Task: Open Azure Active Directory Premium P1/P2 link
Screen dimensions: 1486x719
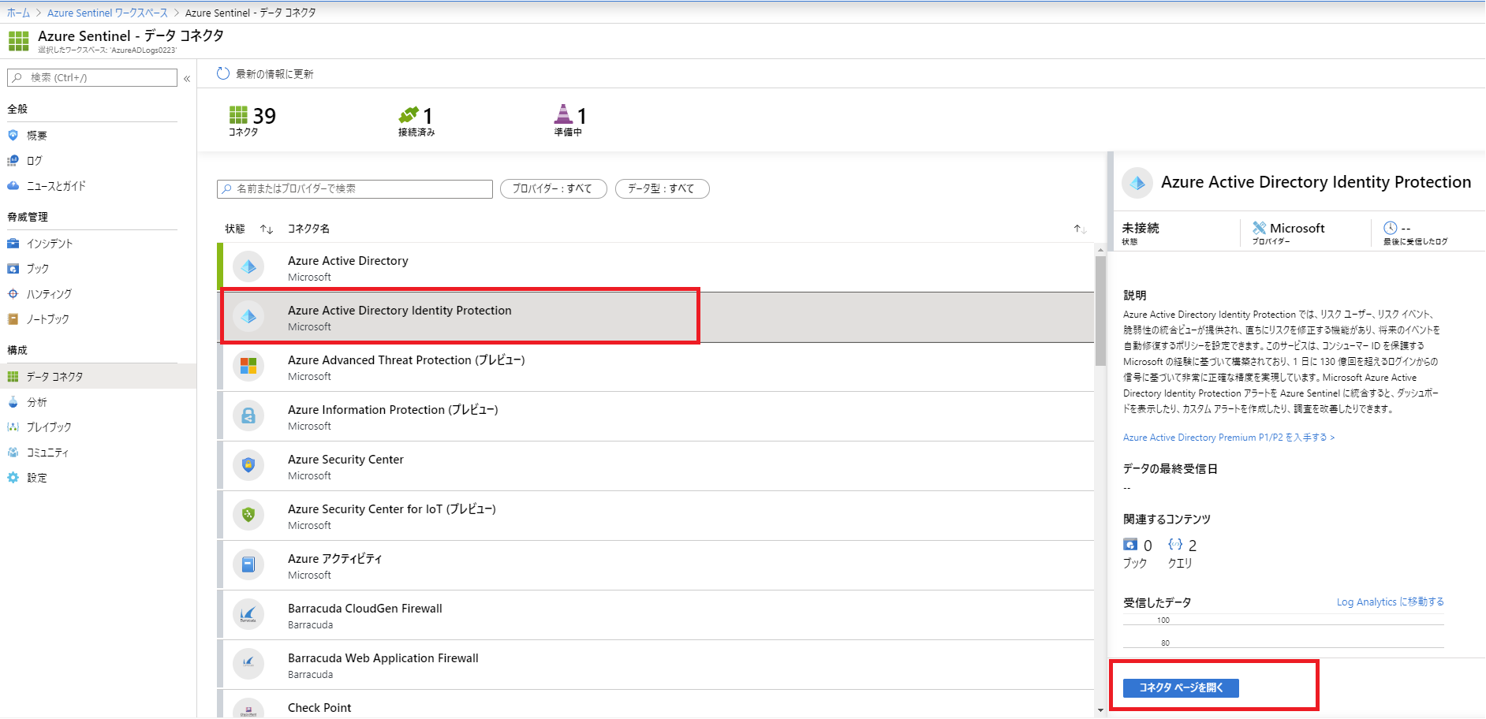Action: [1229, 438]
